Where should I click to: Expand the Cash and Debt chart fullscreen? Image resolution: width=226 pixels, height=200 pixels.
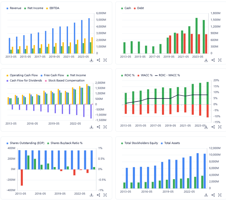point(220,60)
